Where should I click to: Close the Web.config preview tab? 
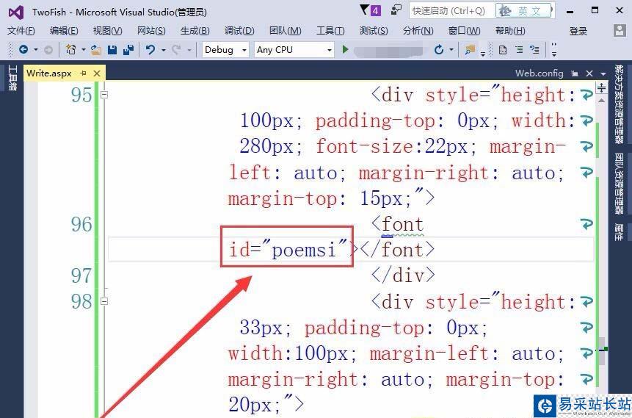(x=589, y=73)
